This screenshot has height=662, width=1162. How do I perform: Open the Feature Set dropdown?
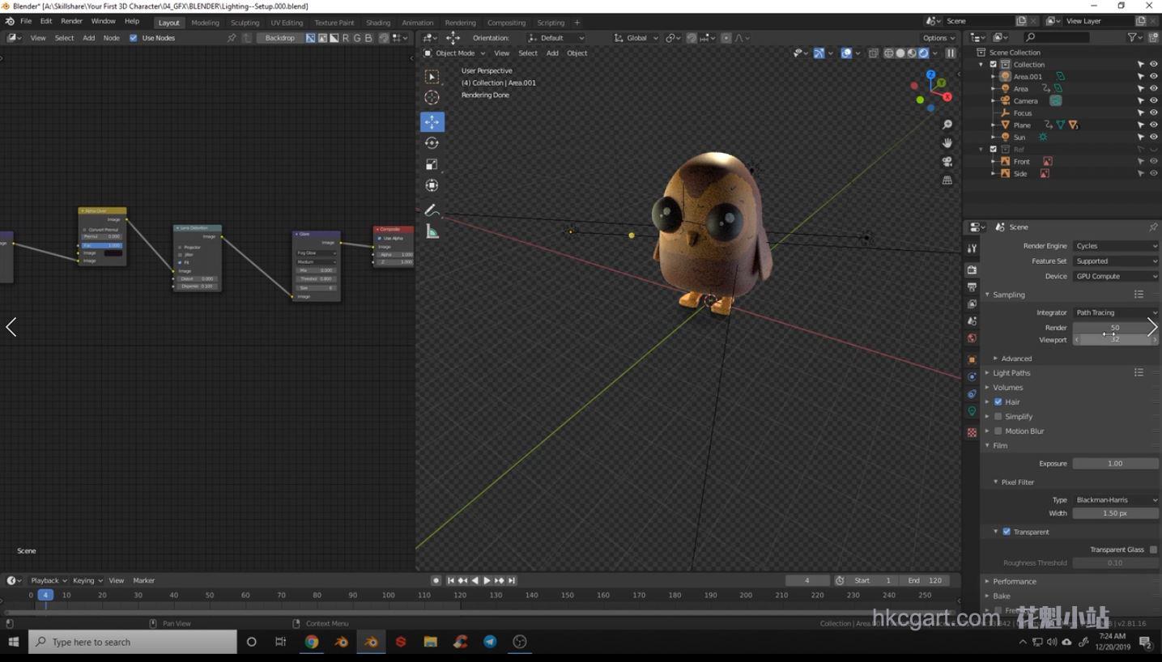click(x=1115, y=261)
